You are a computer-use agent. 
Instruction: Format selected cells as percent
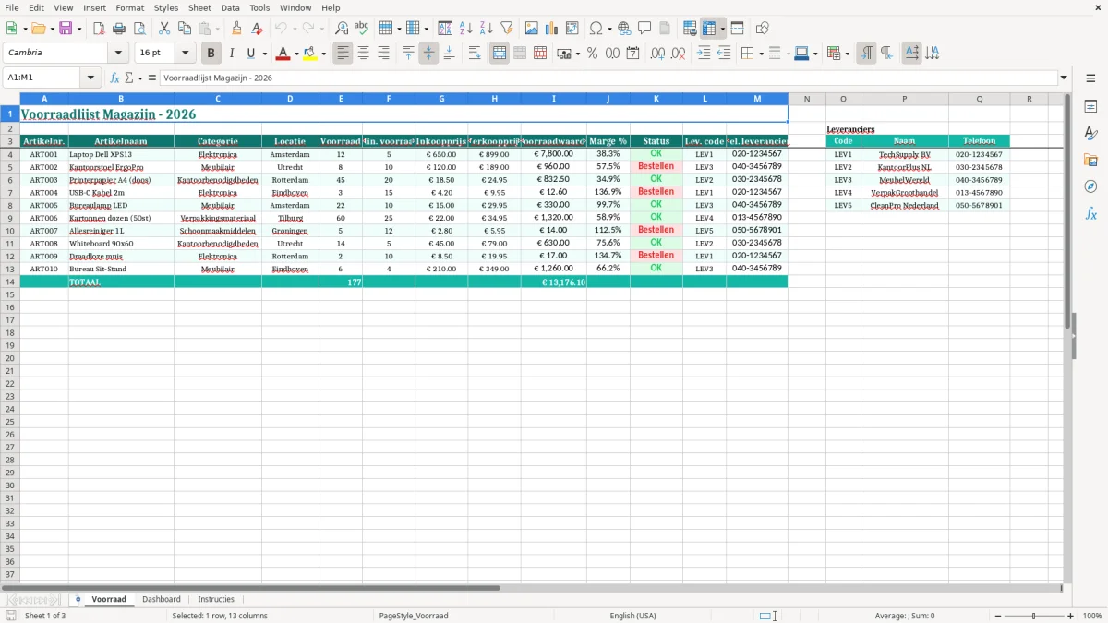click(x=592, y=54)
